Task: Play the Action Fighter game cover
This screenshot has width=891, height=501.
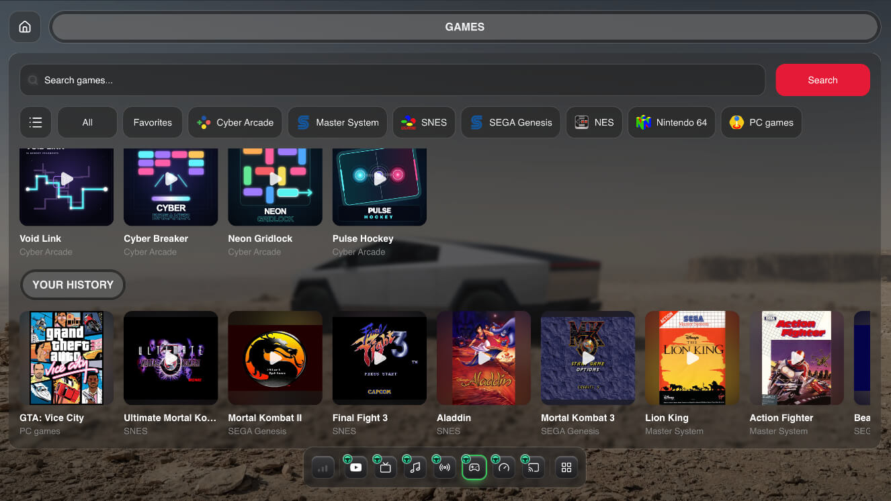Action: [797, 358]
